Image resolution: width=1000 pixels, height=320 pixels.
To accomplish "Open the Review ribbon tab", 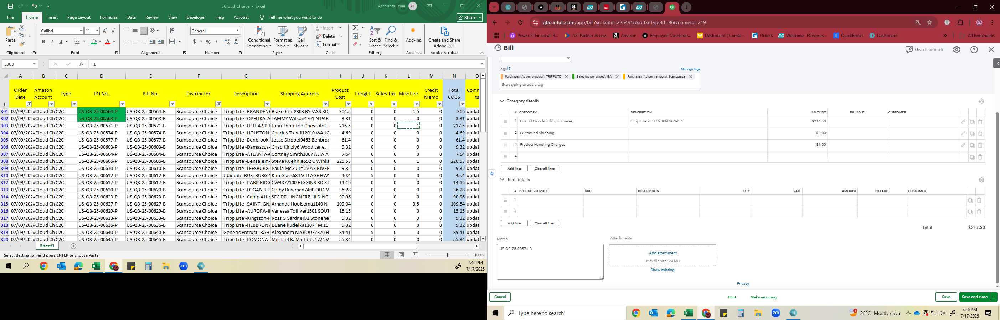I will (x=152, y=17).
